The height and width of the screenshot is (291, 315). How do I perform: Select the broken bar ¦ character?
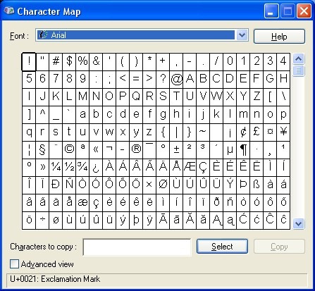point(29,149)
